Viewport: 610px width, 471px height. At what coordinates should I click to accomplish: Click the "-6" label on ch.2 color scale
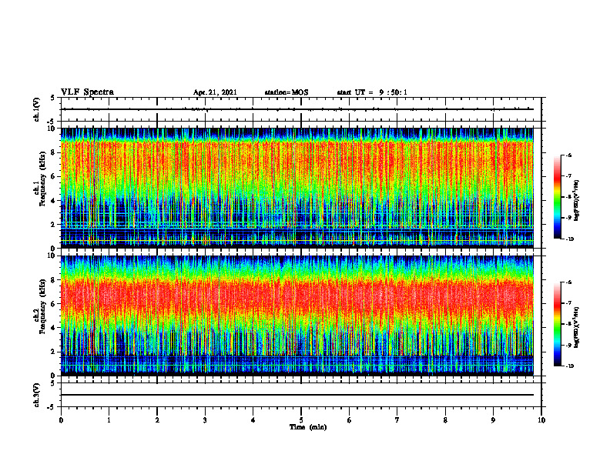click(568, 282)
